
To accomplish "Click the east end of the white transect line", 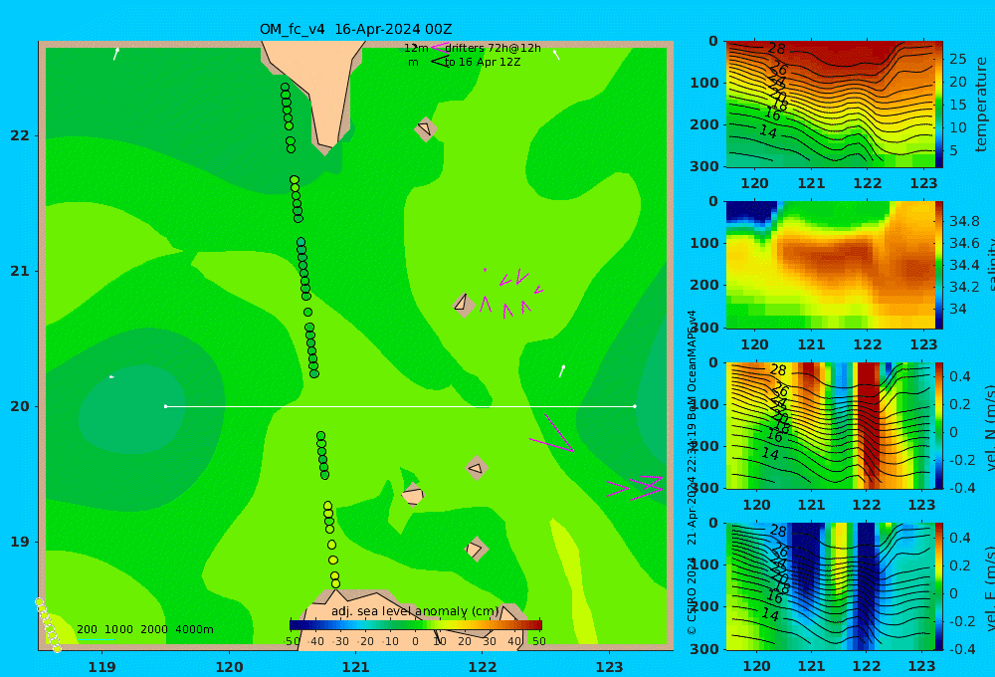I will coord(635,406).
